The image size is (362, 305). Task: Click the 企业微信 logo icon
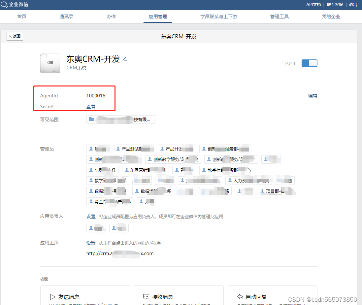(4, 5)
